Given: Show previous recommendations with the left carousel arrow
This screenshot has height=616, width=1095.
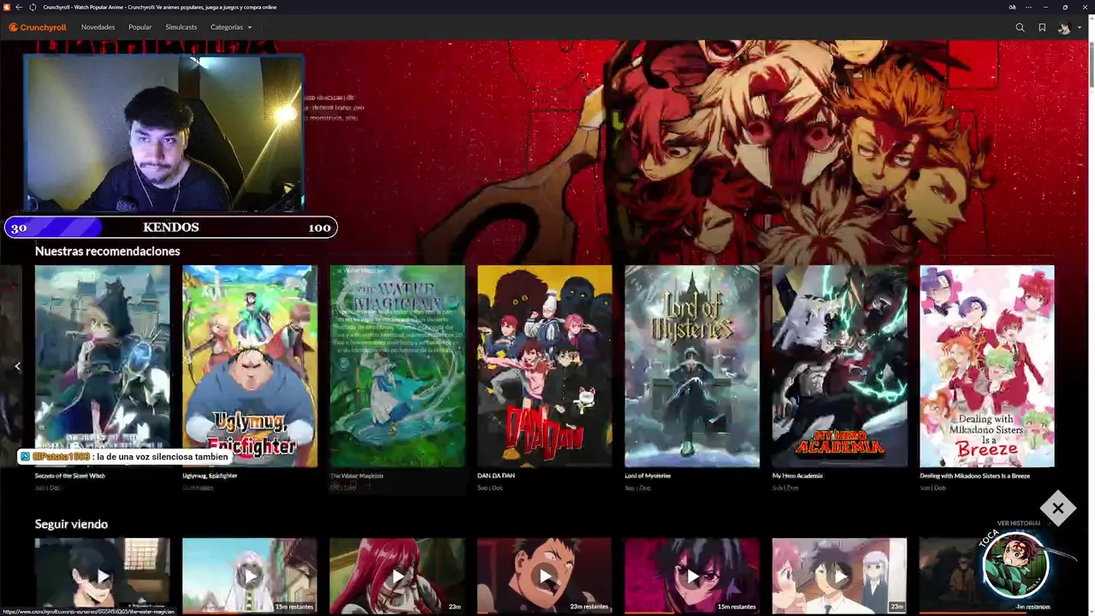Looking at the screenshot, I should (x=17, y=366).
